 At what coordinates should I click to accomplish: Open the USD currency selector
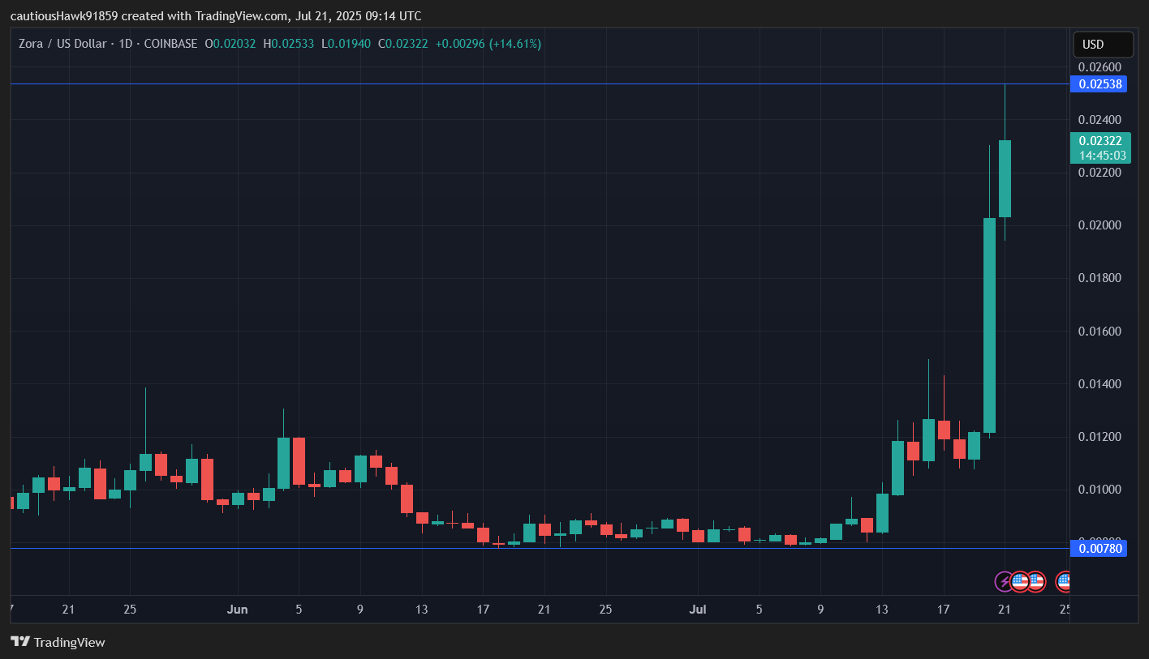(1102, 45)
